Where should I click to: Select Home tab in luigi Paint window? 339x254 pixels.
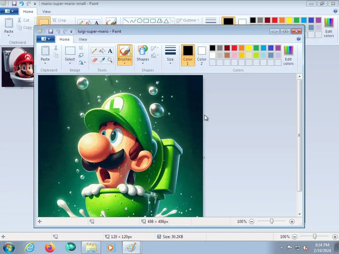pos(65,39)
